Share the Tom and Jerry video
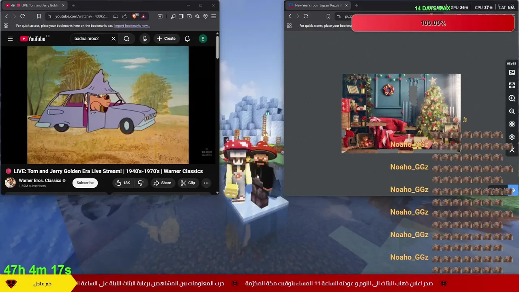The height and width of the screenshot is (292, 519). point(162,183)
